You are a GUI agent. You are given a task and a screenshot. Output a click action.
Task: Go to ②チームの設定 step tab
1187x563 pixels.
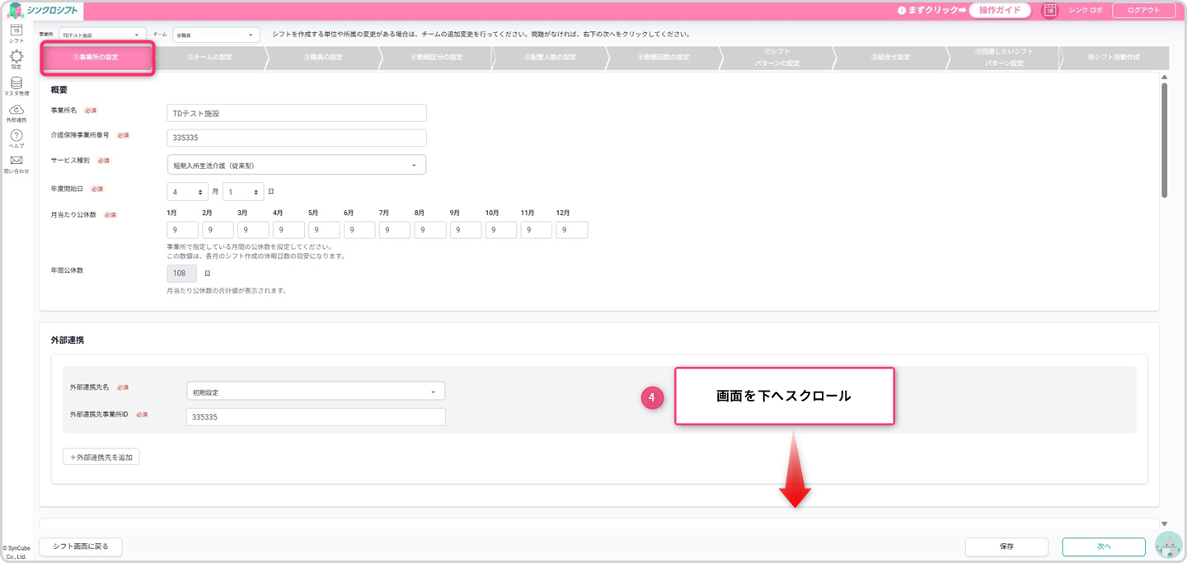[209, 58]
